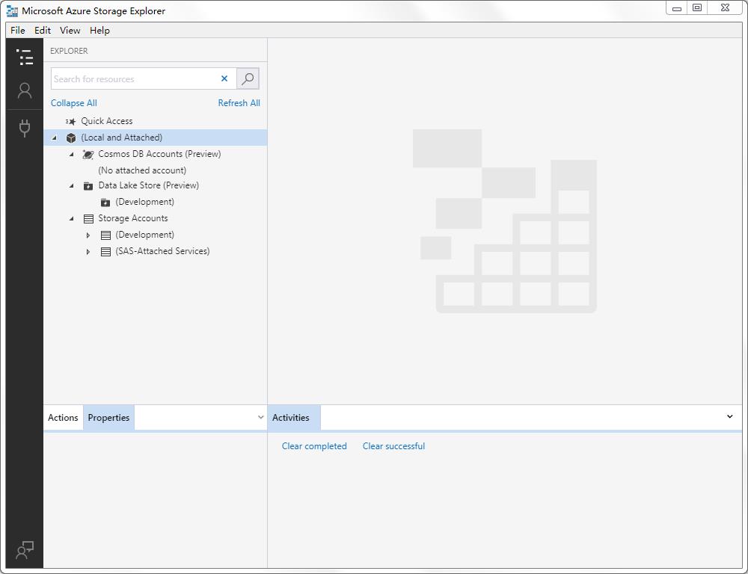
Task: Collapse the (Local and Attached) node
Action: point(55,138)
